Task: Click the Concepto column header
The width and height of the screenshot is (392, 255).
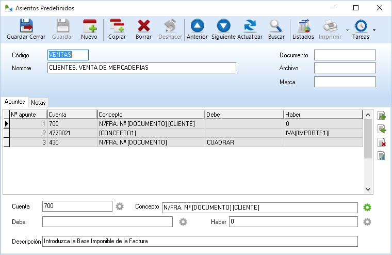Action: click(151, 115)
